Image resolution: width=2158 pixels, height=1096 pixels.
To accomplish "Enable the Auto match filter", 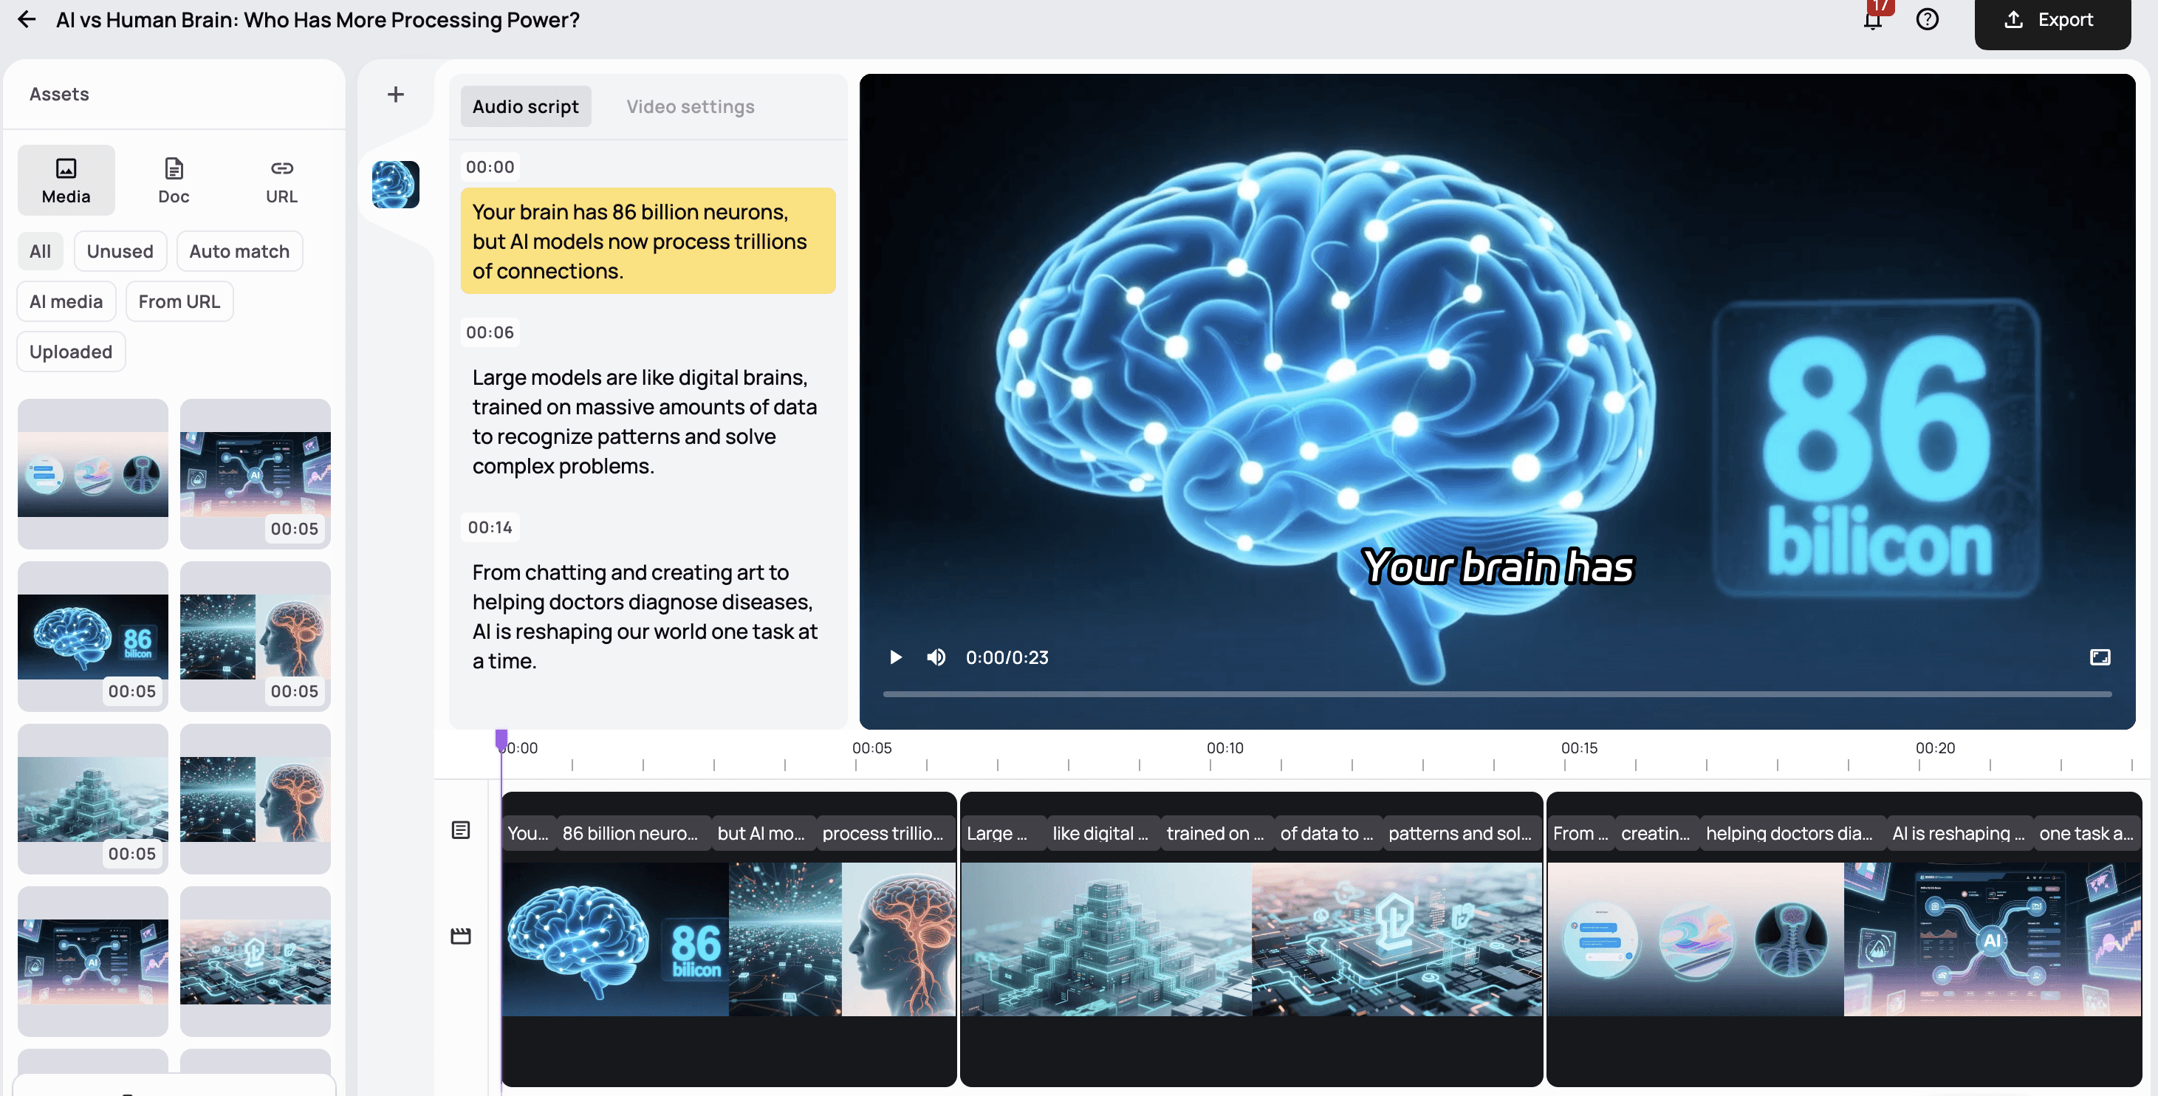I will [239, 251].
